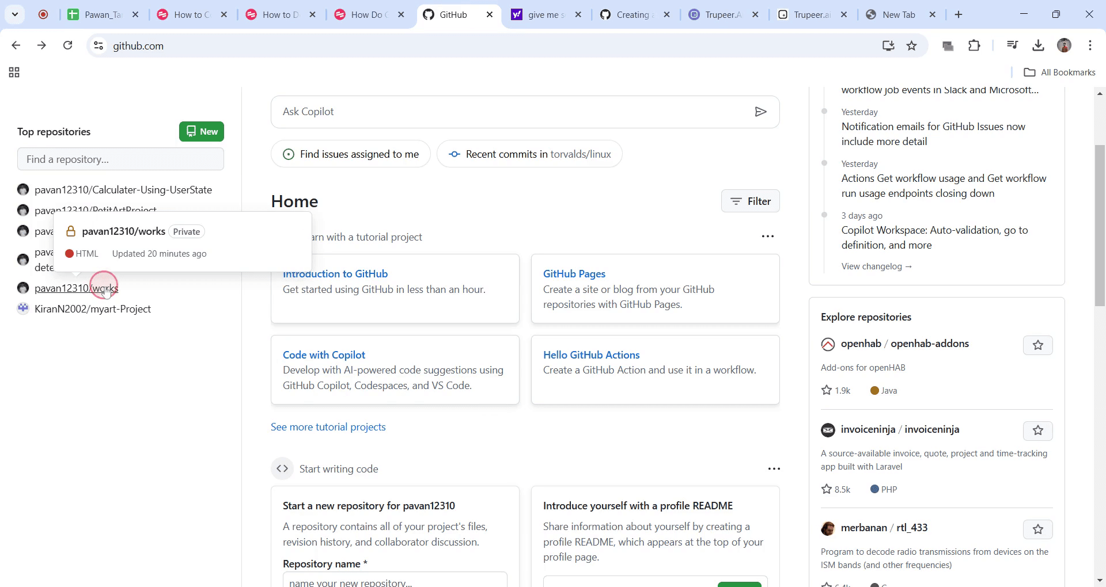Open a new browser tab with plus
The height and width of the screenshot is (587, 1106).
click(959, 14)
